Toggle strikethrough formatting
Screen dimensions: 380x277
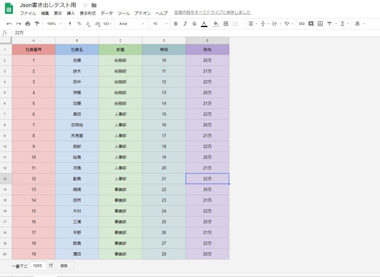[x=194, y=24]
